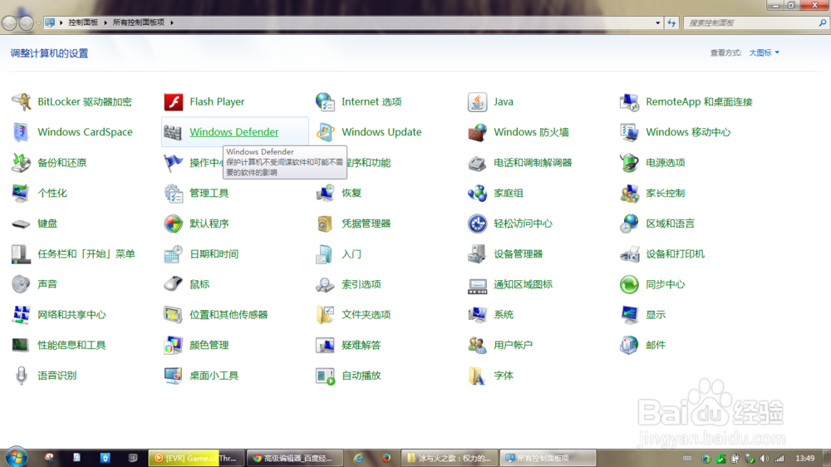Open RemoteApp 和桌面连接 icon
Screen dimensions: 831x467
pyautogui.click(x=629, y=101)
